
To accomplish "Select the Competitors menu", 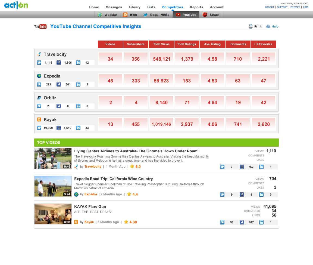I will coord(173,7).
